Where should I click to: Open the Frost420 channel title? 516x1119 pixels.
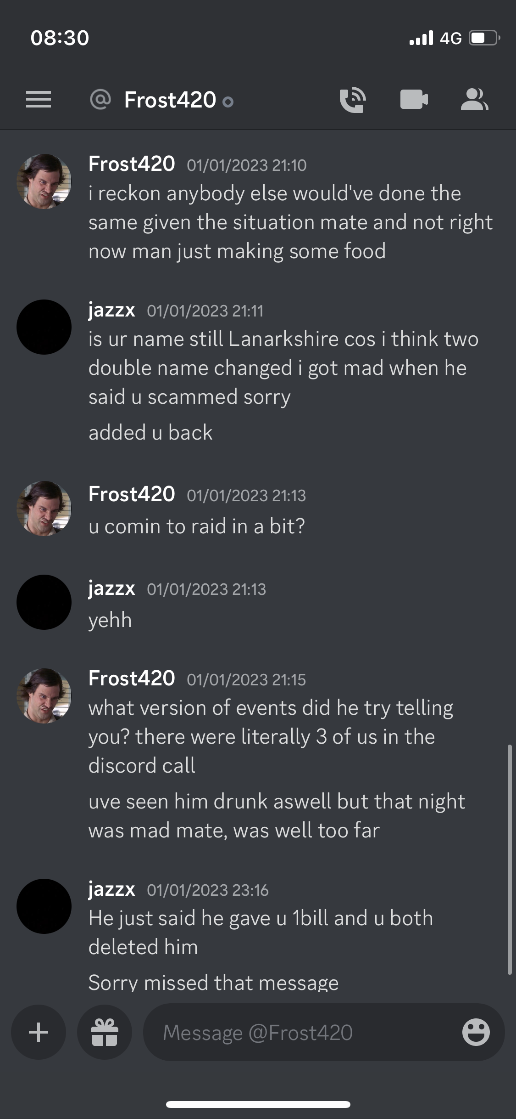pyautogui.click(x=170, y=100)
